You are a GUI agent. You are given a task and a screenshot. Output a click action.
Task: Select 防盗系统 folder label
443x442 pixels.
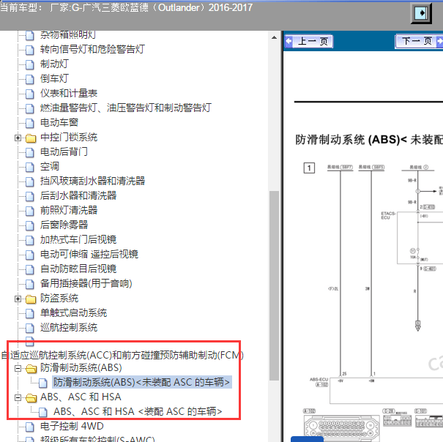point(59,299)
